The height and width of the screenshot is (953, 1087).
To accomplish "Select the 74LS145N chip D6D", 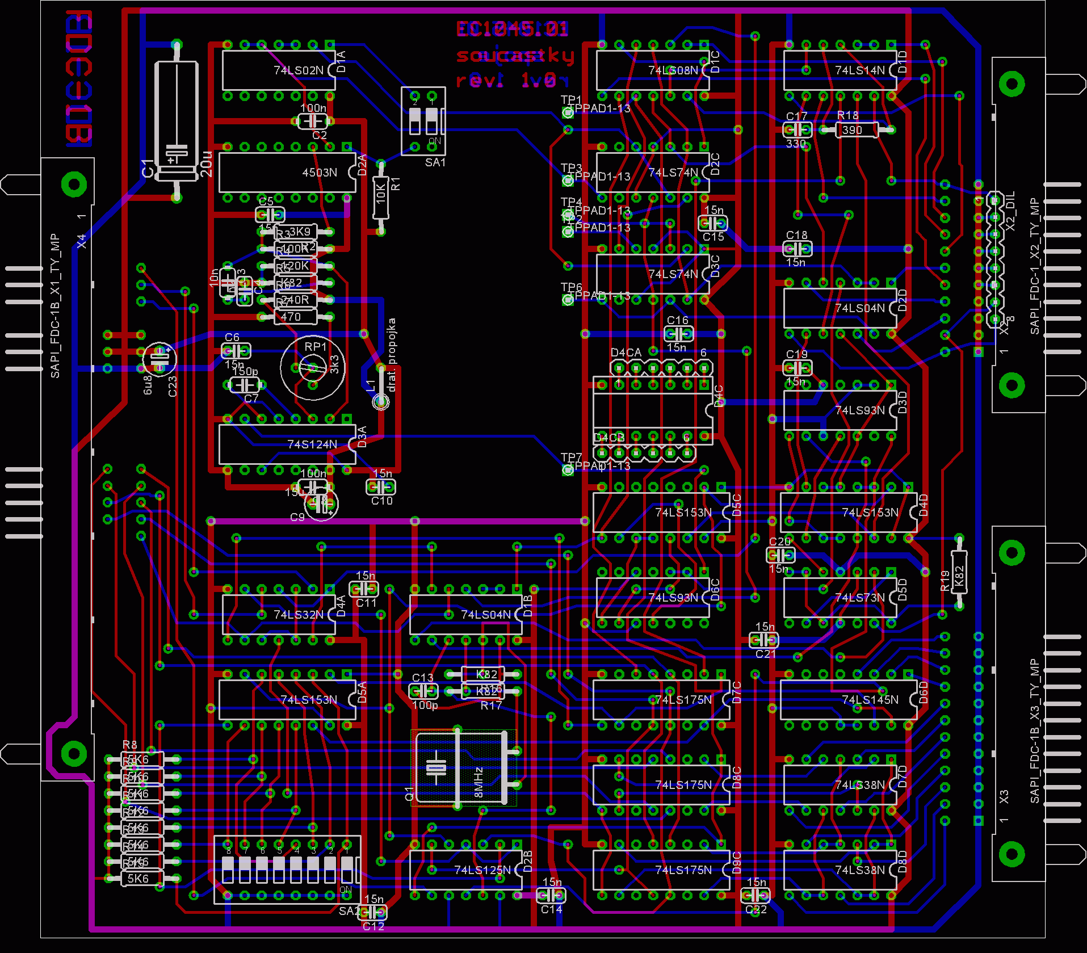I will [x=848, y=699].
